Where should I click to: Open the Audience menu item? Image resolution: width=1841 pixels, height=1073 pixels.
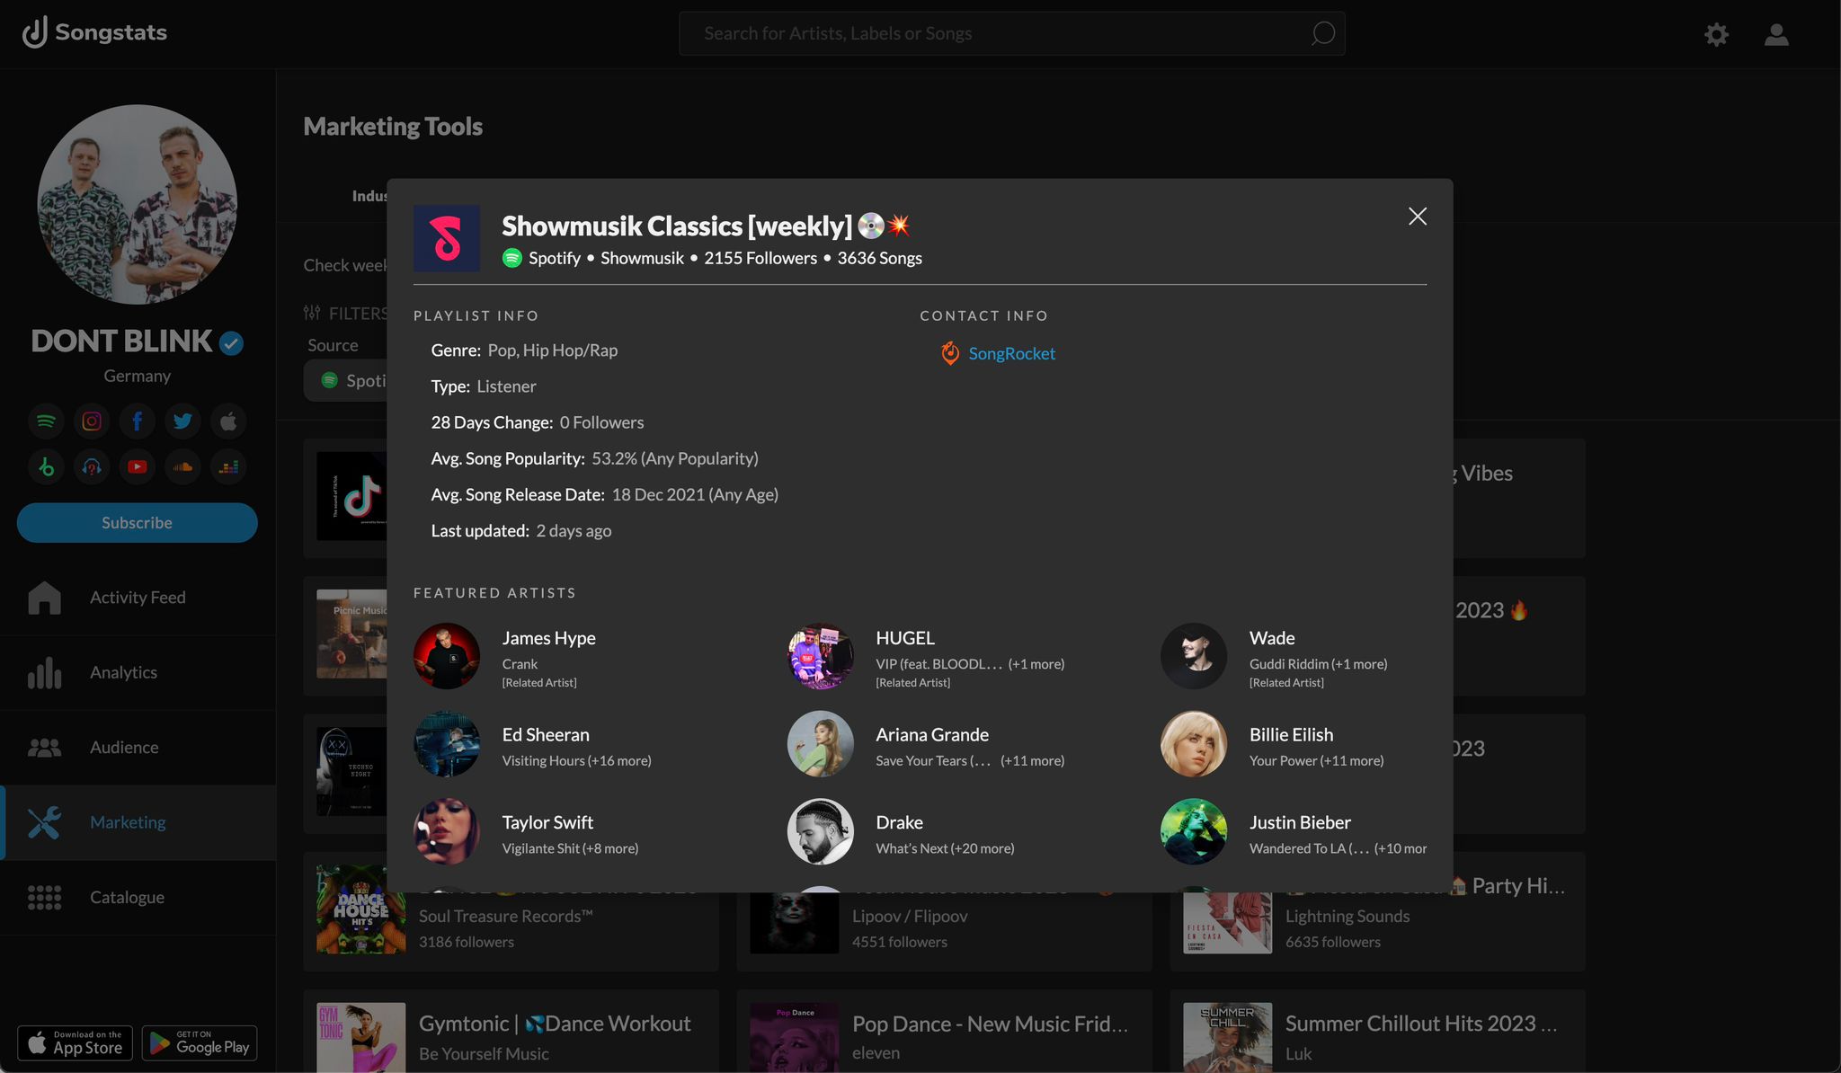coord(138,747)
